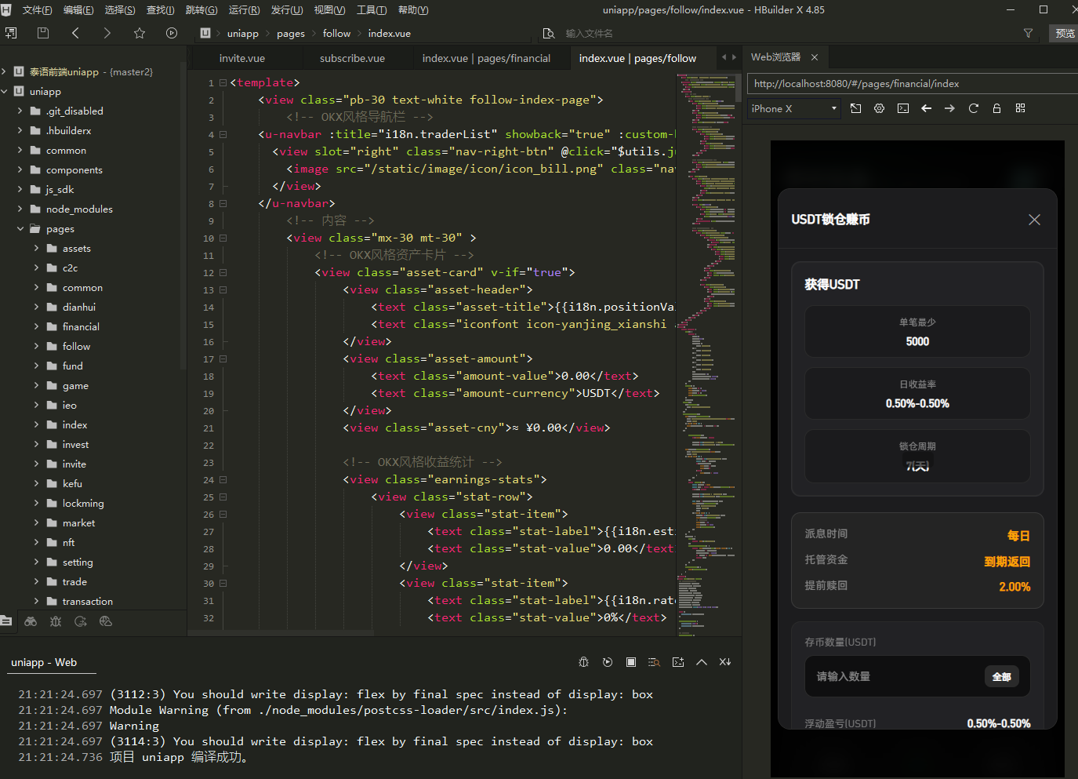Open the iPhone X device dropdown

click(794, 108)
